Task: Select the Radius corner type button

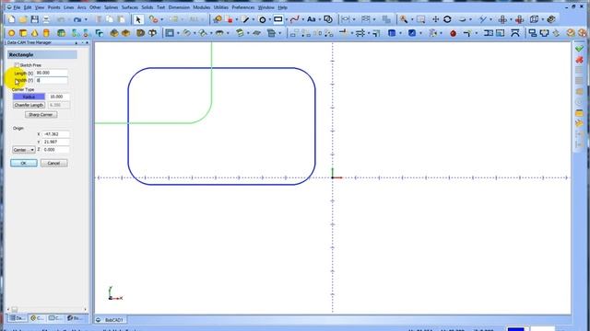Action: coord(29,97)
